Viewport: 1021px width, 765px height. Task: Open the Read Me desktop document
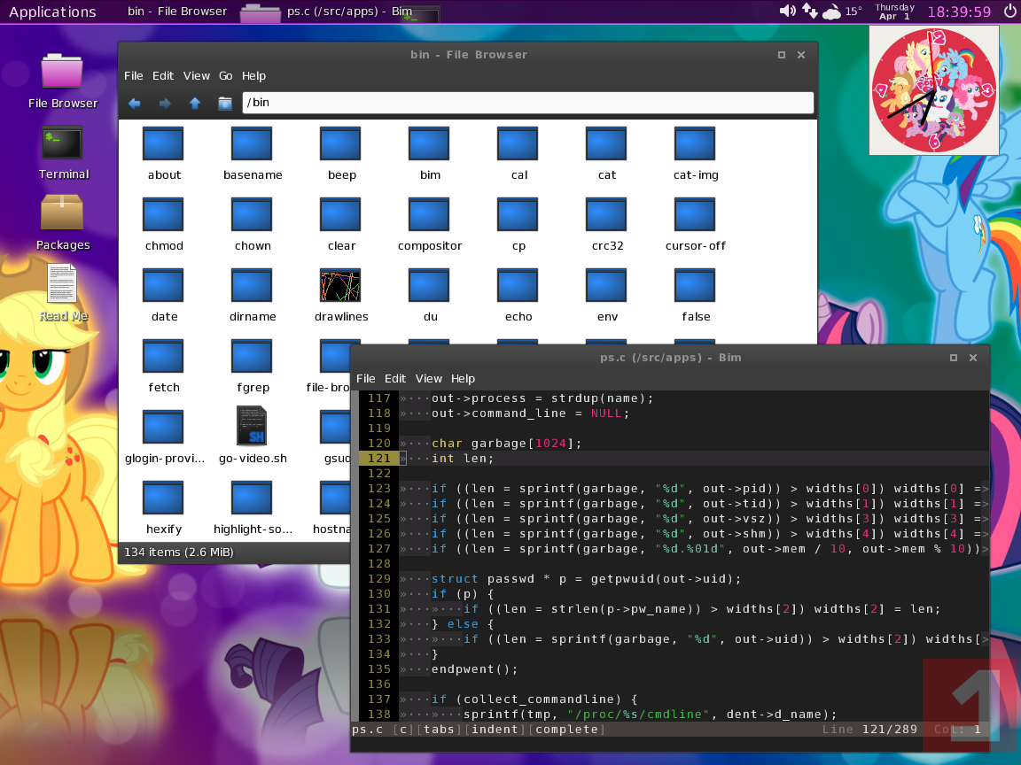click(x=62, y=285)
